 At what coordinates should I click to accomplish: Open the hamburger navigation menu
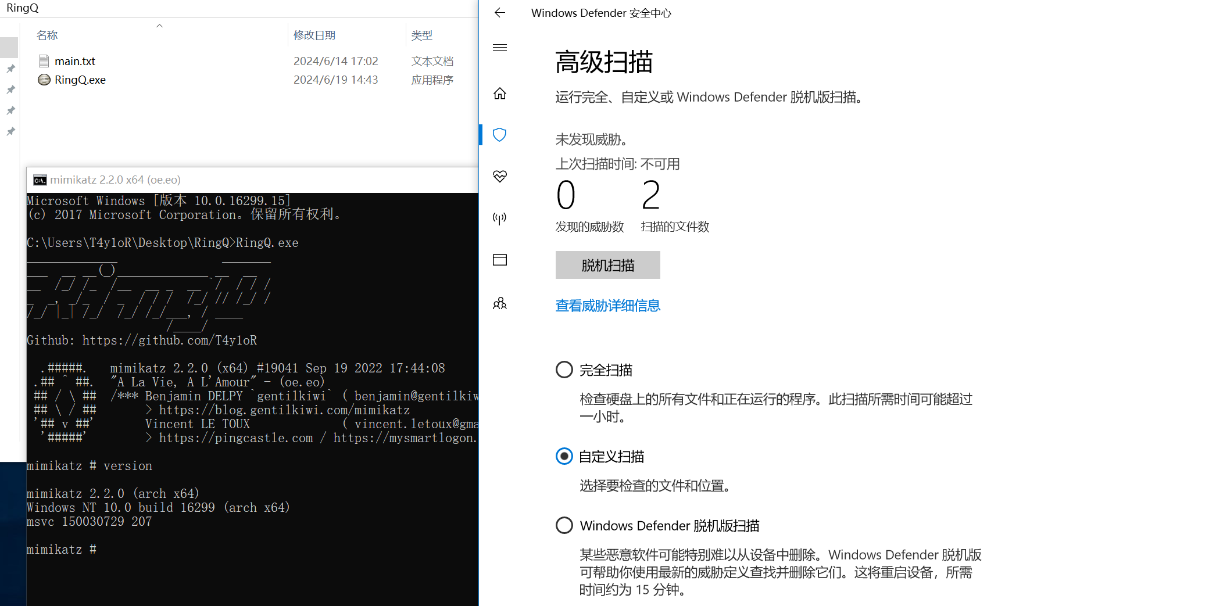coord(500,48)
